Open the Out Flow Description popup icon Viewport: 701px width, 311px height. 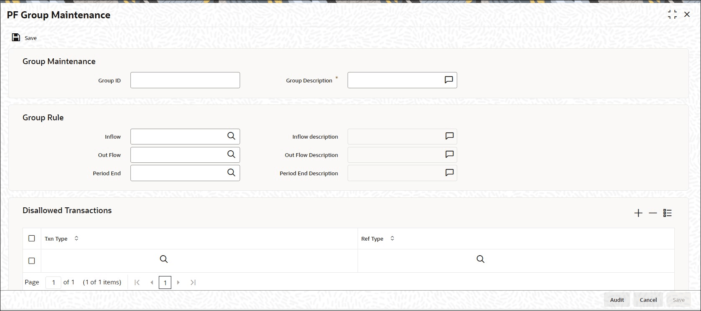coord(449,154)
